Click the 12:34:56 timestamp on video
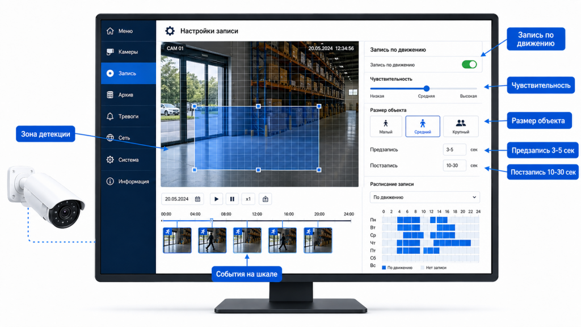 coord(344,48)
